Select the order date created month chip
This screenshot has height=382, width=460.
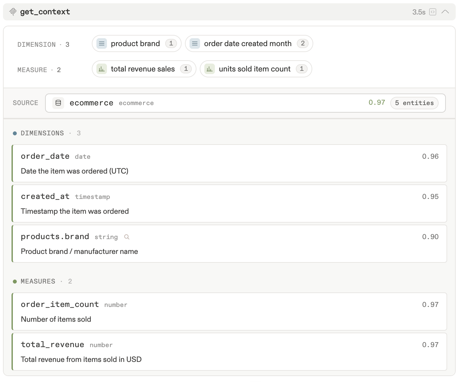coord(249,43)
